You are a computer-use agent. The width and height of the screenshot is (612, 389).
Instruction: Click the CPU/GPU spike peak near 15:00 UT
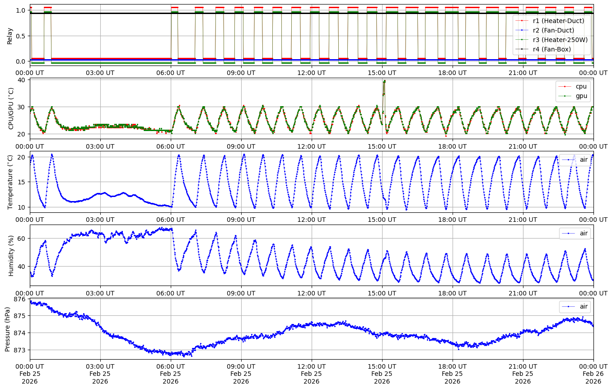[384, 81]
